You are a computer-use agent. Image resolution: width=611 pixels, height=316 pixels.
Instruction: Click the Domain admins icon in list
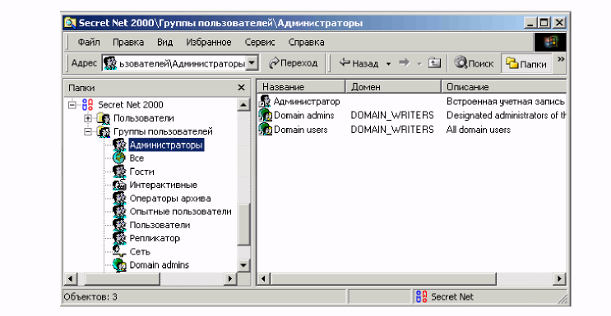pos(265,115)
